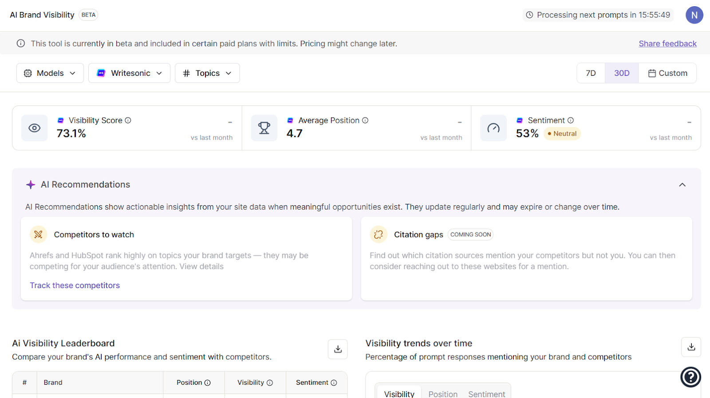Click the Sentiment column header label
This screenshot has height=398, width=710.
[x=312, y=382]
